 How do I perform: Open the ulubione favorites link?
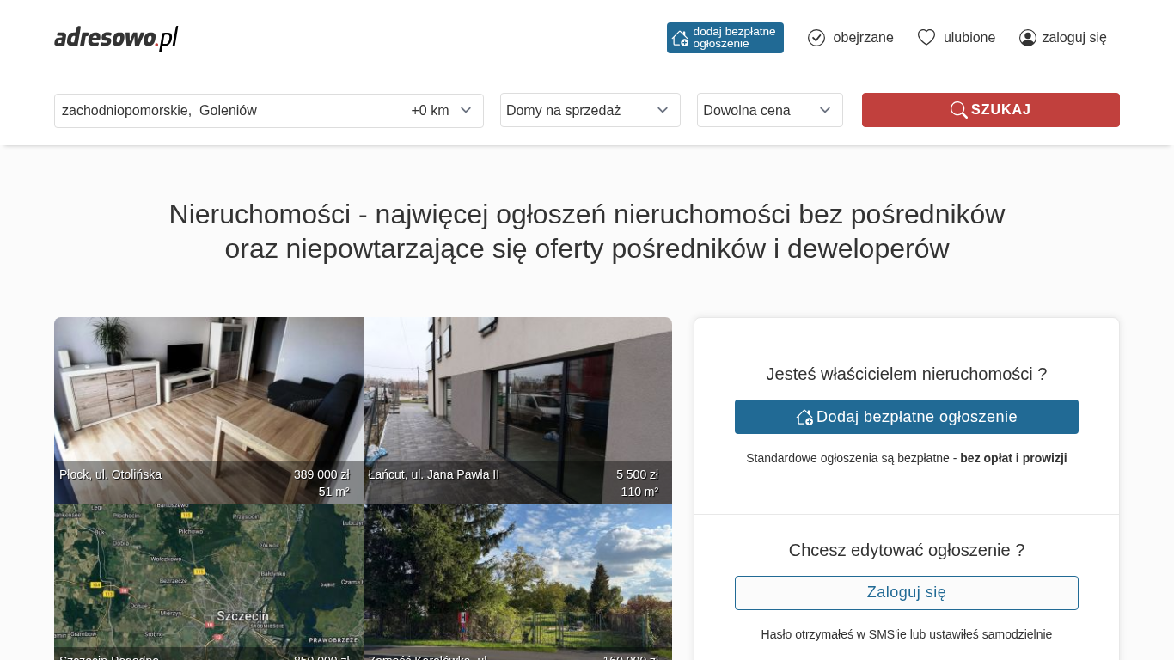(x=969, y=38)
